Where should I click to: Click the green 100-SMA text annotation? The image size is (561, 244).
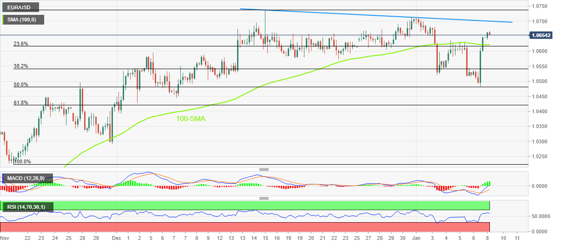(x=191, y=119)
